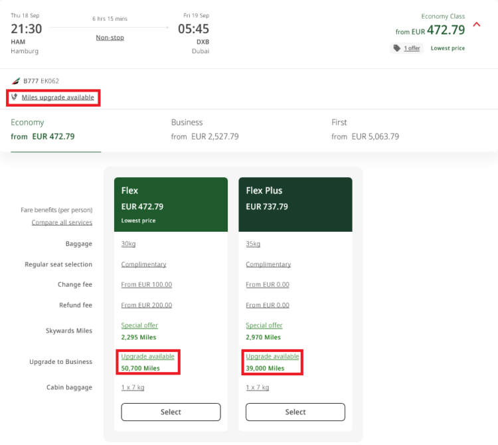Viewport: 498px width, 445px height.
Task: Click the 50,700 Miles upgrade value
Action: 140,368
